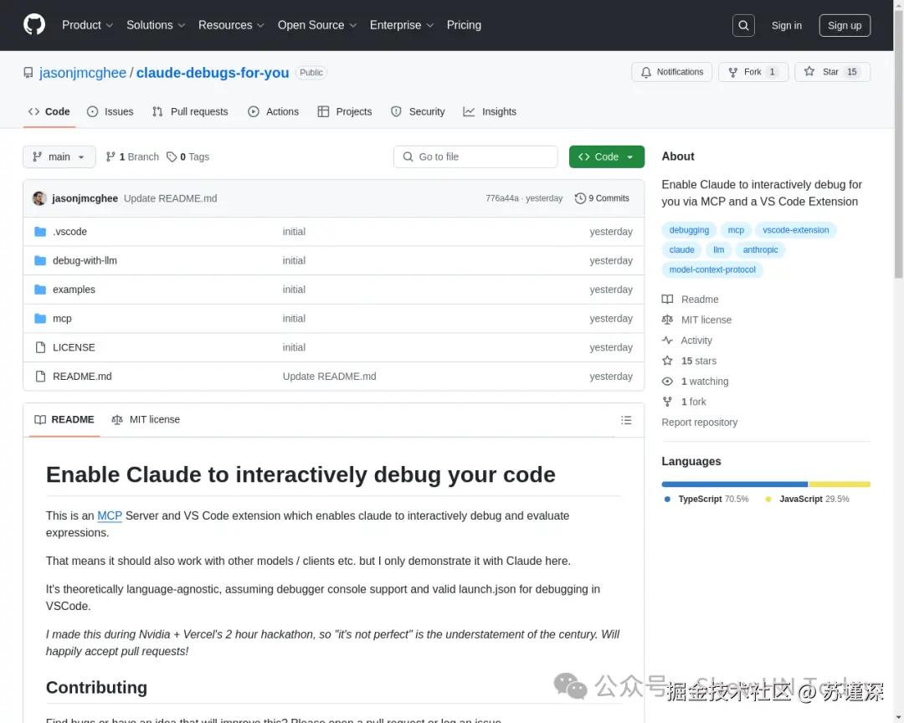
Task: Click the model-context-protocol topic tag
Action: (x=712, y=269)
